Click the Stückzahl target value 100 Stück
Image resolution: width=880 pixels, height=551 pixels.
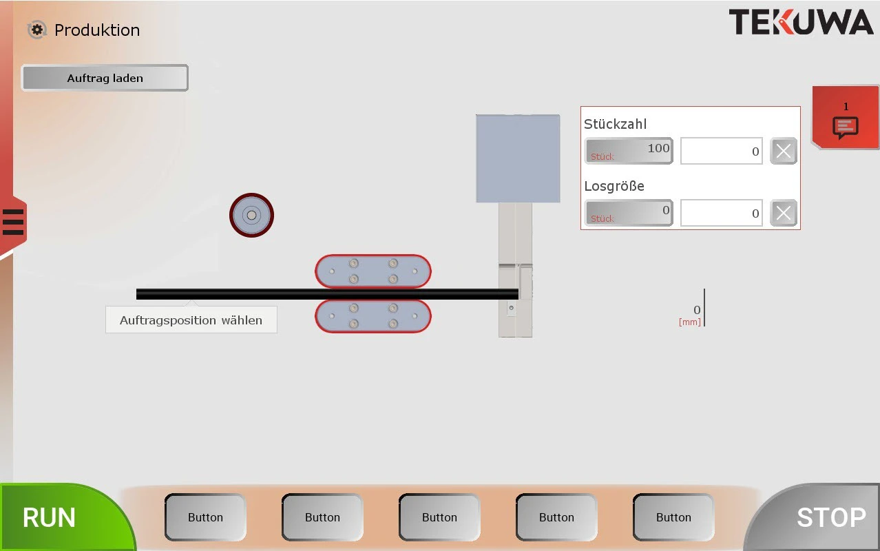coord(629,151)
